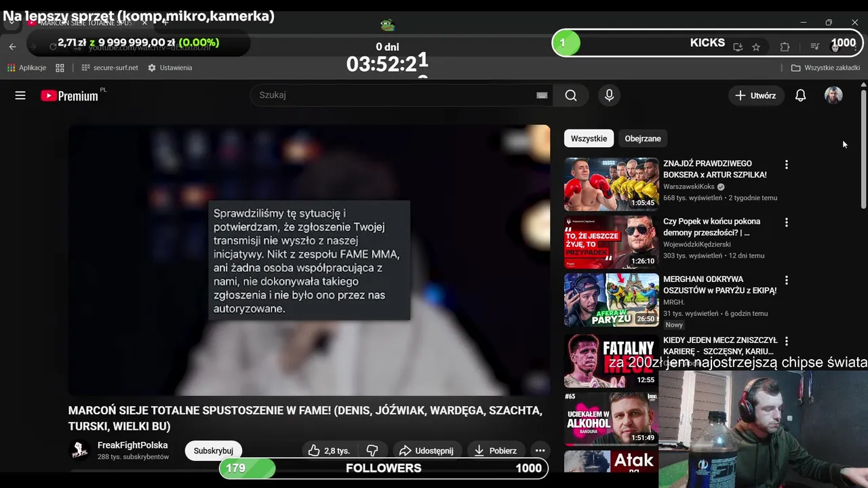The image size is (868, 488).
Task: Click the video player area
Action: 309,260
